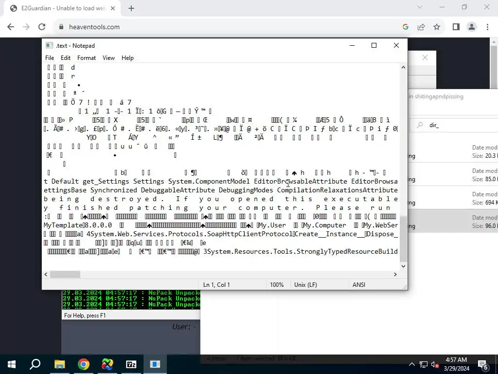Open Chrome three-dot menu
This screenshot has width=498, height=374.
[487, 27]
